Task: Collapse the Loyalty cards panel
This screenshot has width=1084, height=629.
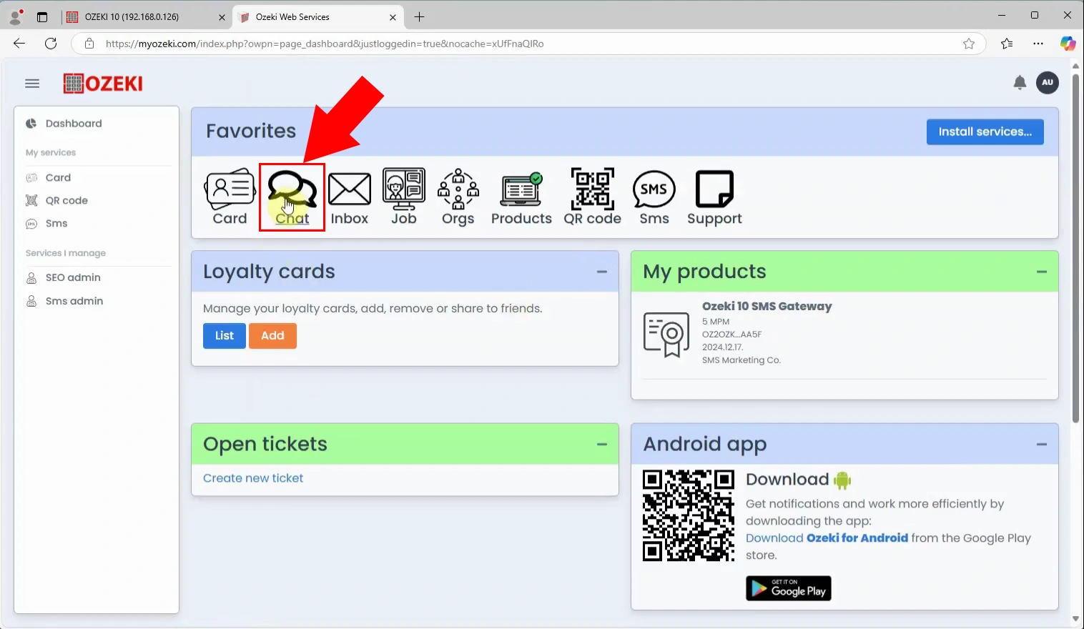Action: point(602,272)
